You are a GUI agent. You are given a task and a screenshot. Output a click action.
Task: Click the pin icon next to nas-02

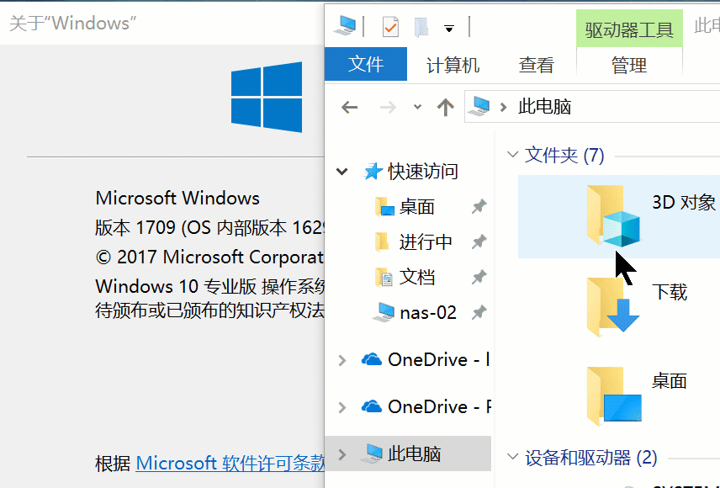coord(479,313)
